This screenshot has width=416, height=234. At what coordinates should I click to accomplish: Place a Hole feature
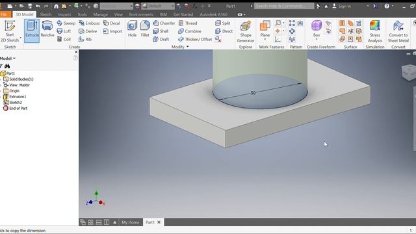coord(132,29)
